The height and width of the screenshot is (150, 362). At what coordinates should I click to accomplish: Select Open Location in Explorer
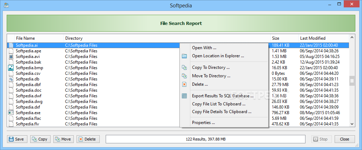(218, 56)
